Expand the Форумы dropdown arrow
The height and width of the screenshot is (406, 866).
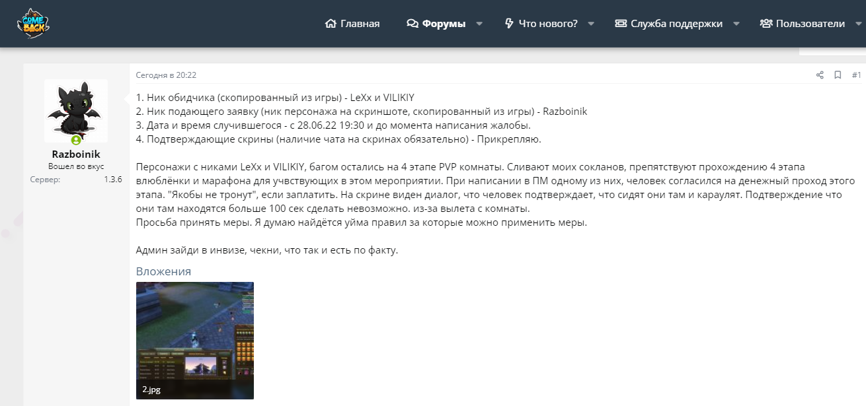coord(479,24)
